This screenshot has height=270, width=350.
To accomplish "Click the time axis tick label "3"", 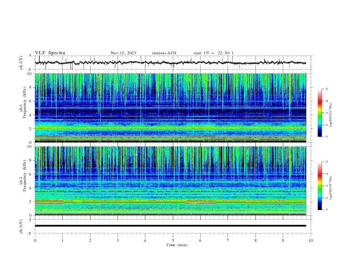I will 118,240.
